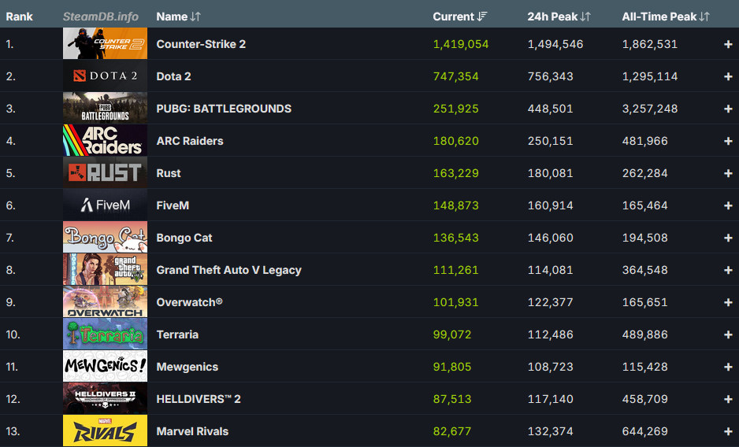Viewport: 739px width, 447px height.
Task: Open Grand Theft Auto V Legacy link
Action: (228, 270)
